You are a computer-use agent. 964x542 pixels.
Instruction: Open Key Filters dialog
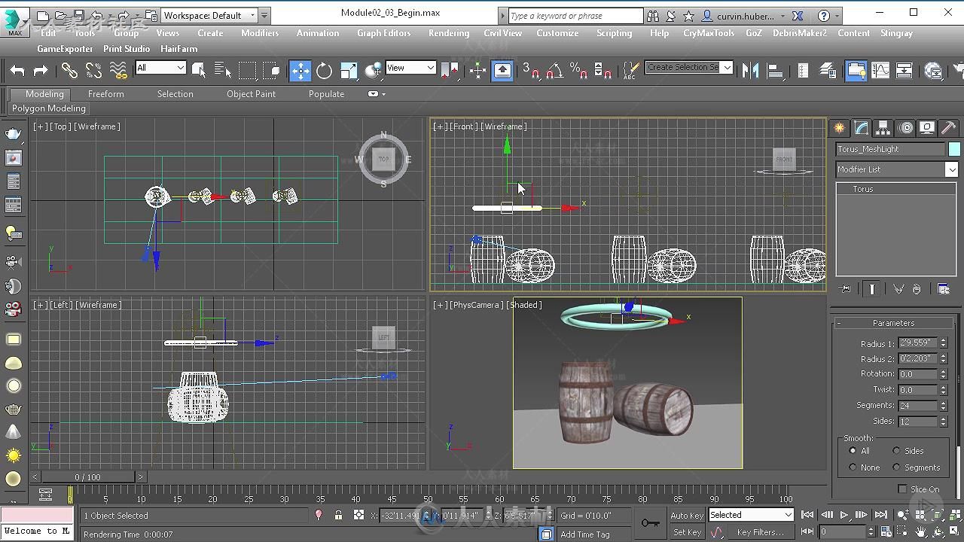(761, 532)
